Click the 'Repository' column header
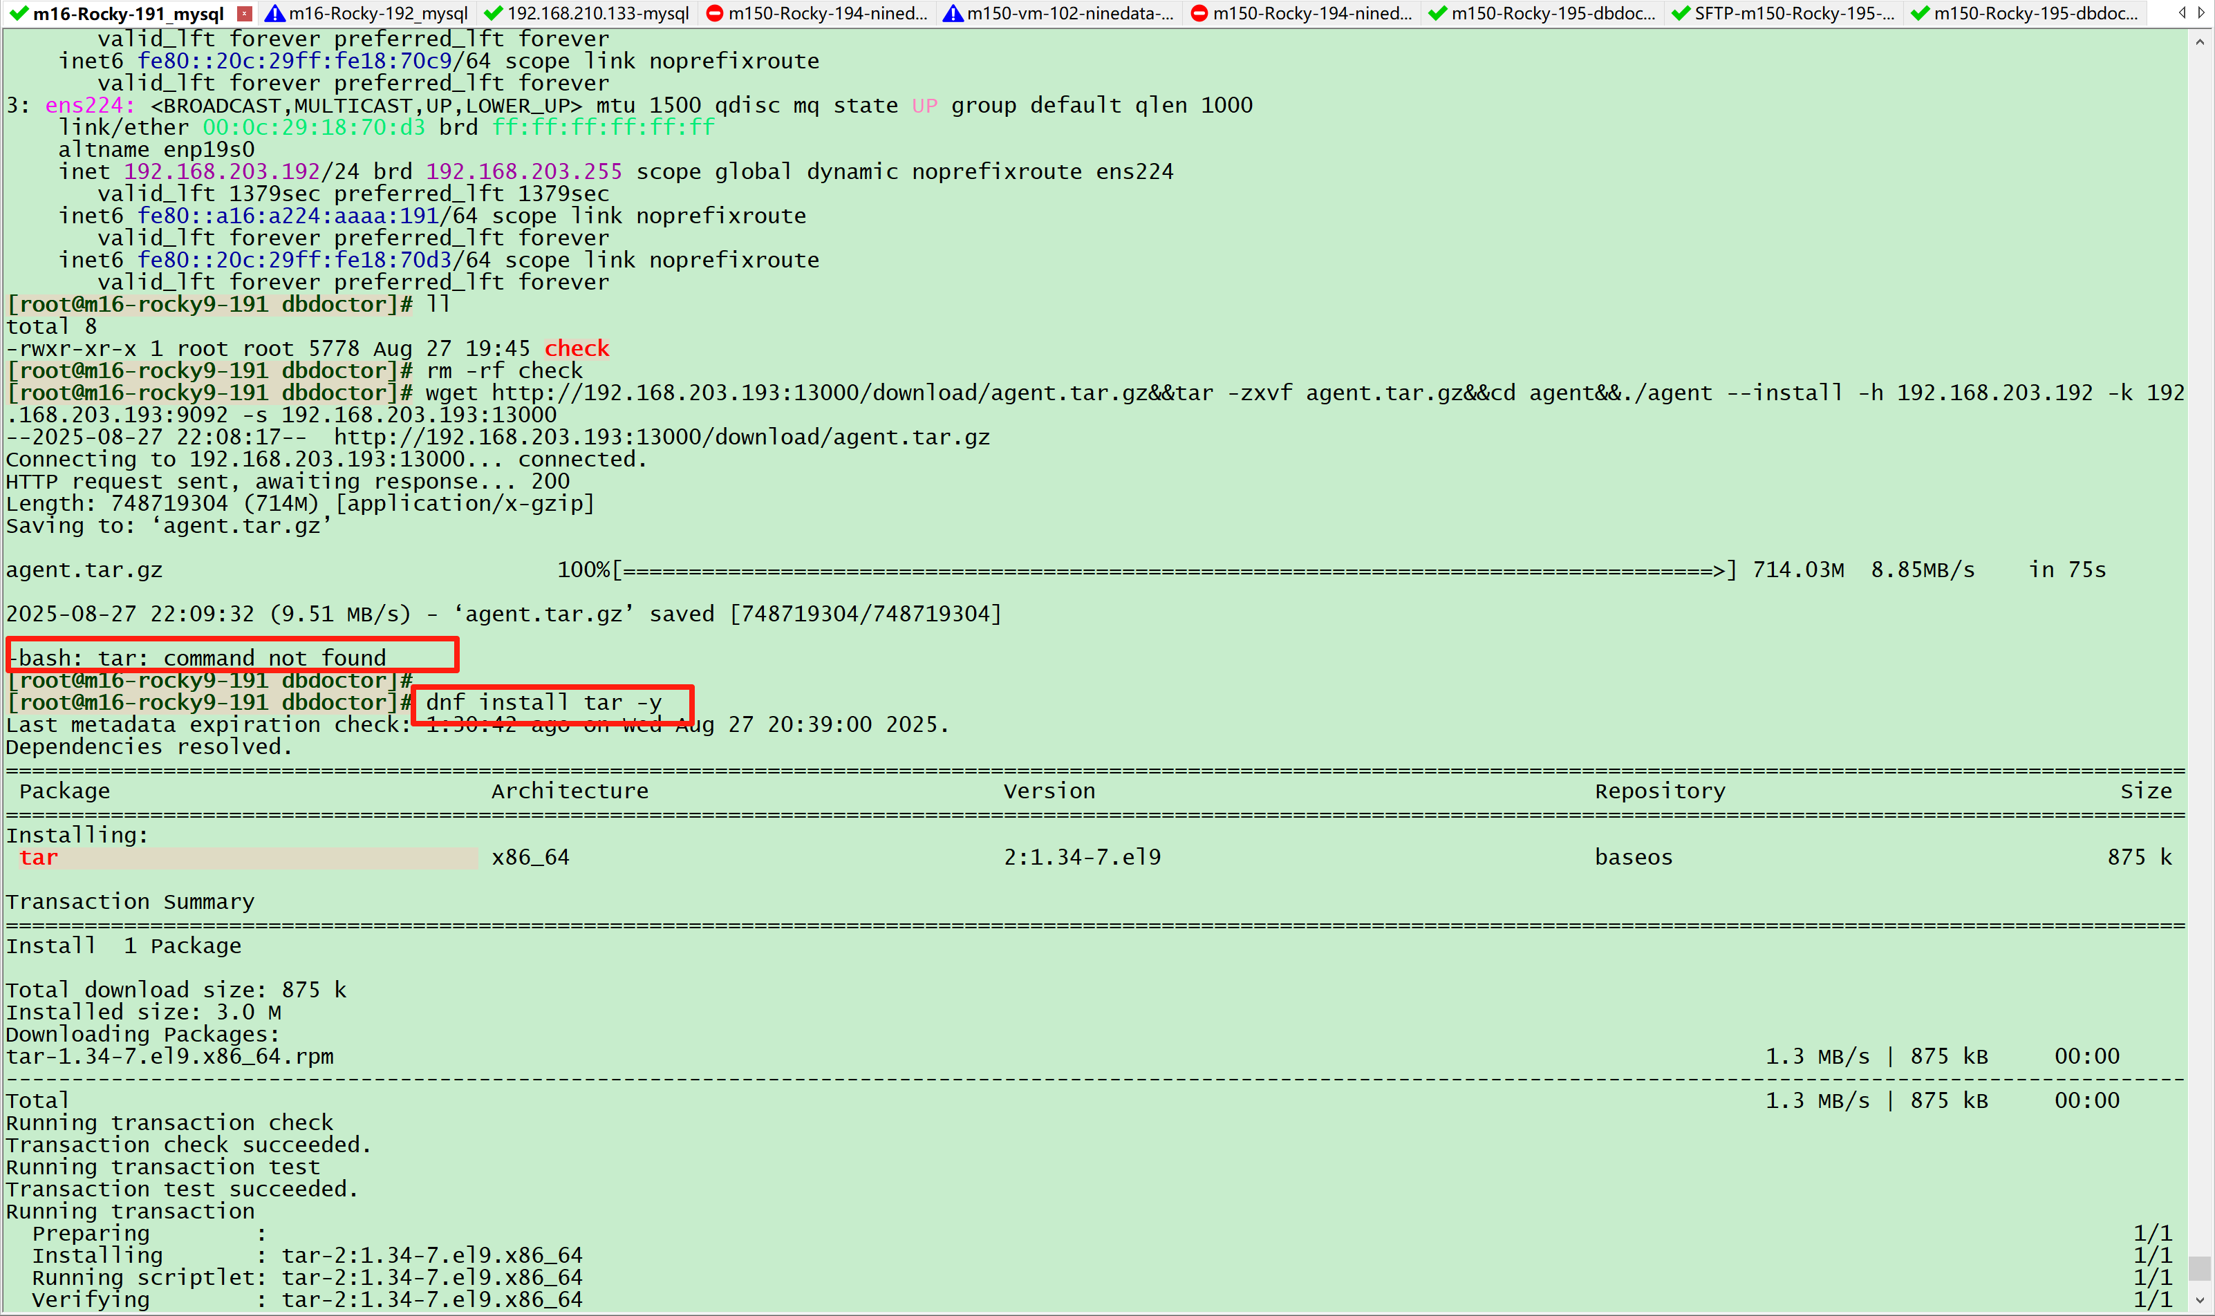The image size is (2215, 1316). click(1660, 791)
